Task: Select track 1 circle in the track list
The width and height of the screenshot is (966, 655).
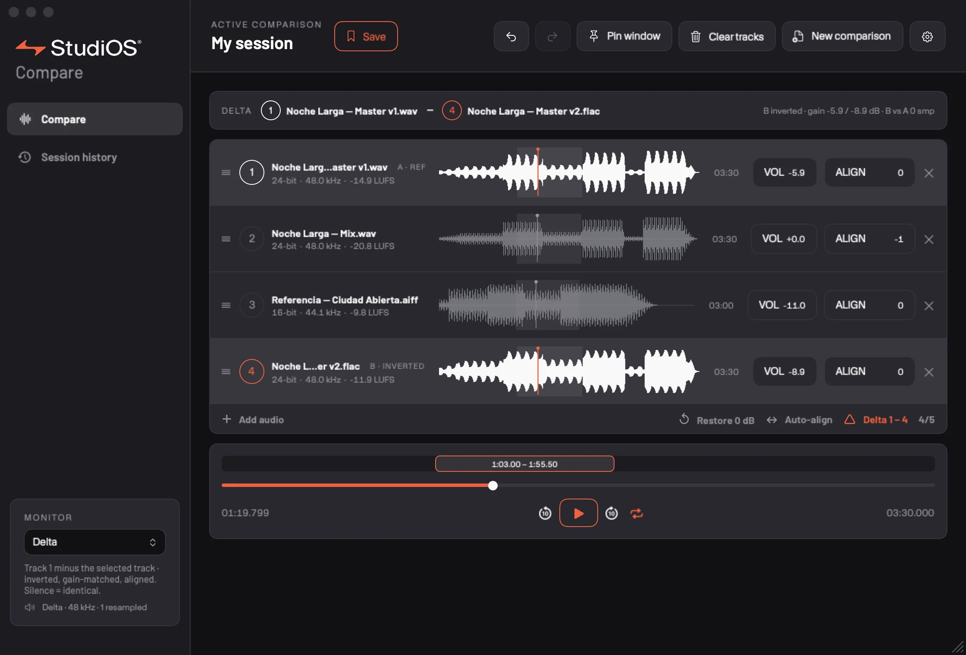Action: (x=252, y=172)
